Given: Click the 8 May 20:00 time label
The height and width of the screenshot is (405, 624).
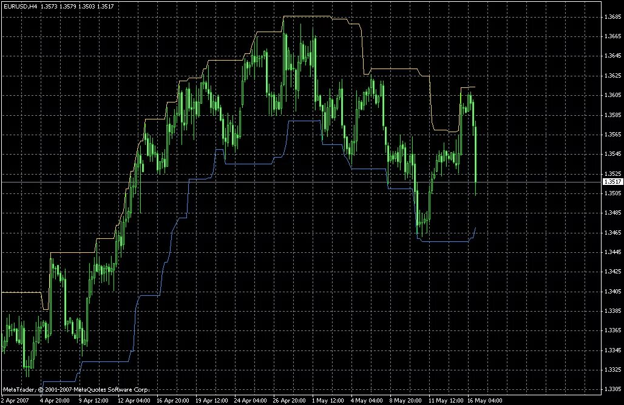Looking at the screenshot, I should pyautogui.click(x=405, y=400).
